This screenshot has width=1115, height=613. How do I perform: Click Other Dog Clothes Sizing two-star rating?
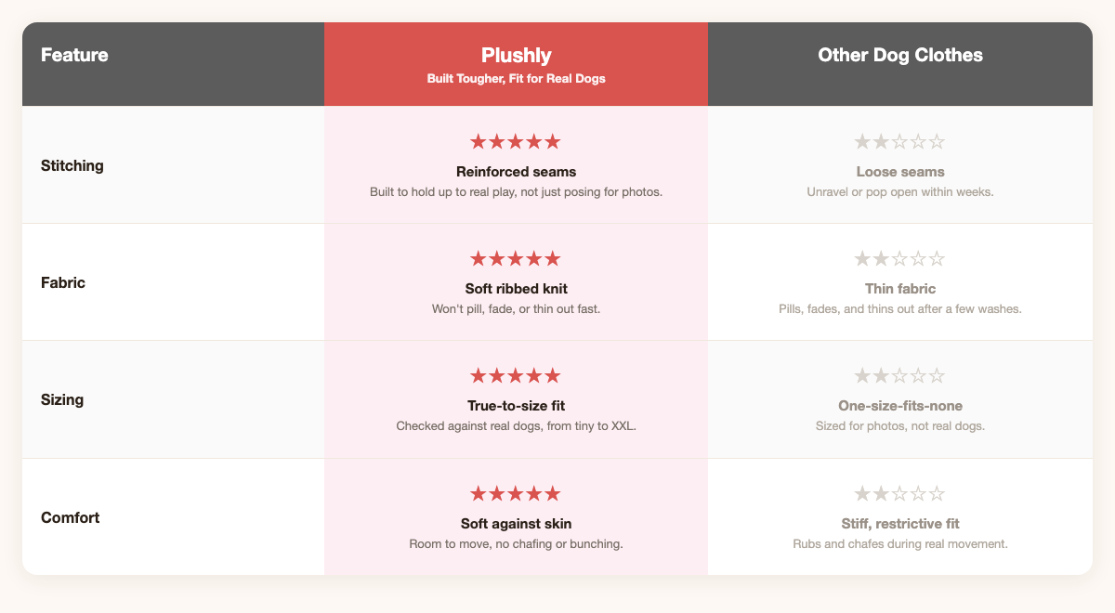tap(899, 376)
